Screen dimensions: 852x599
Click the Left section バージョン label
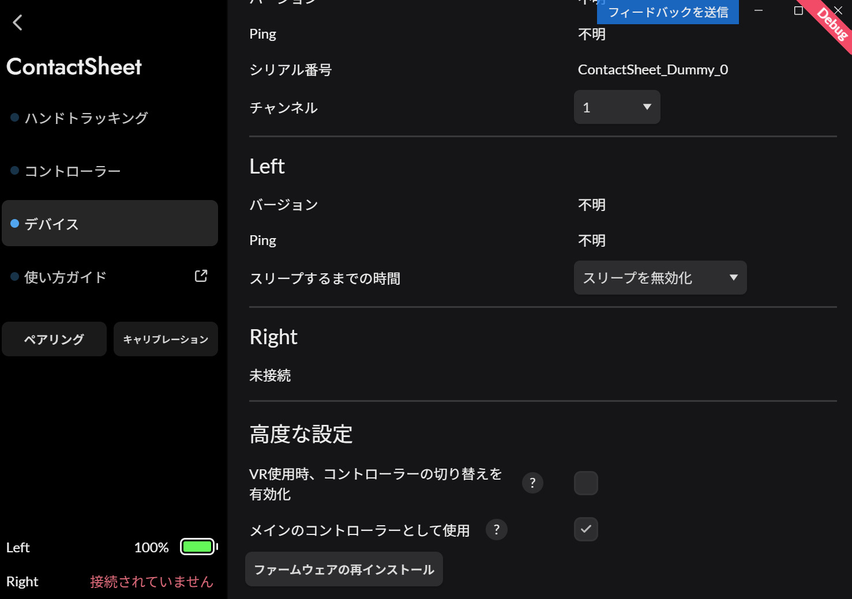[284, 205]
